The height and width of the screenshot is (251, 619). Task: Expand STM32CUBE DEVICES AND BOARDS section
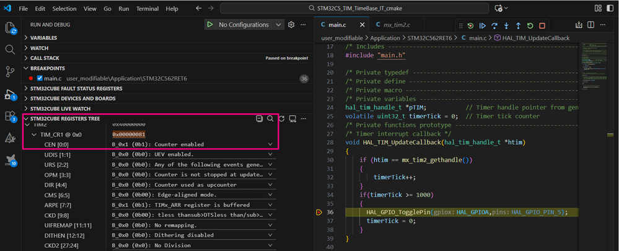[x=72, y=99]
